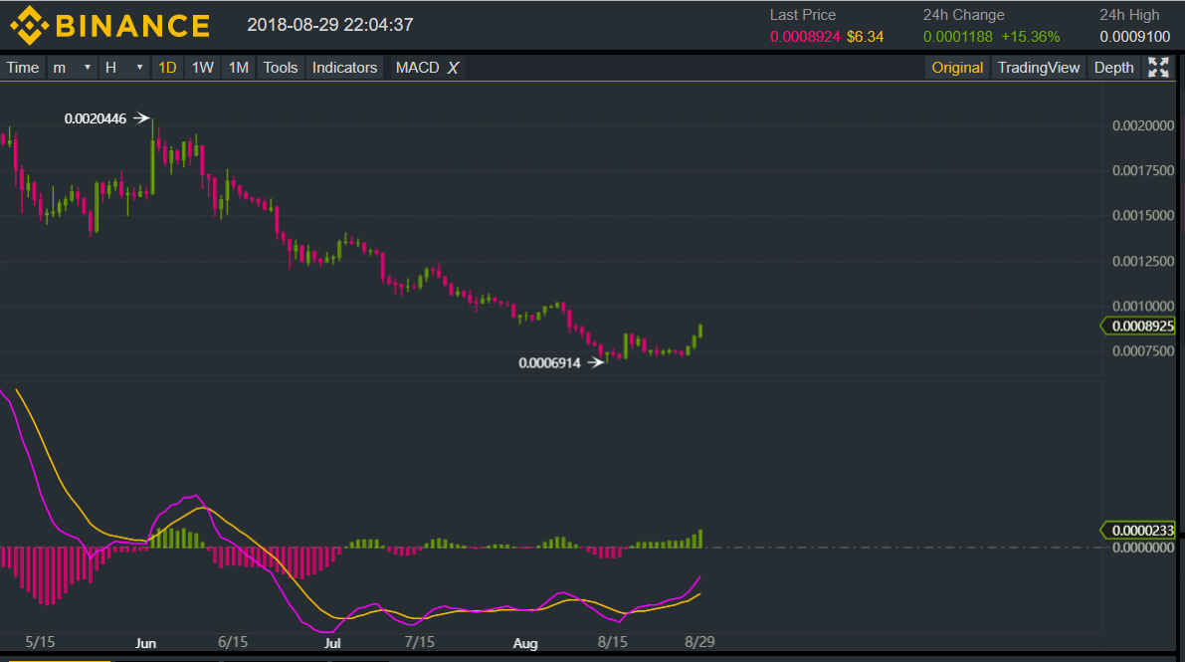Image resolution: width=1185 pixels, height=662 pixels.
Task: Select the 1D interval
Action: tap(167, 68)
